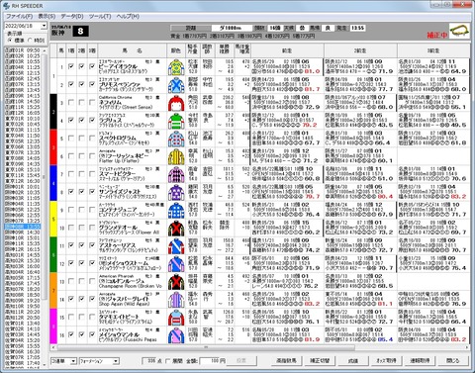Image resolution: width=475 pixels, height=373 pixels.
Task: Click the racecourse track icon at top right
Action: [459, 31]
